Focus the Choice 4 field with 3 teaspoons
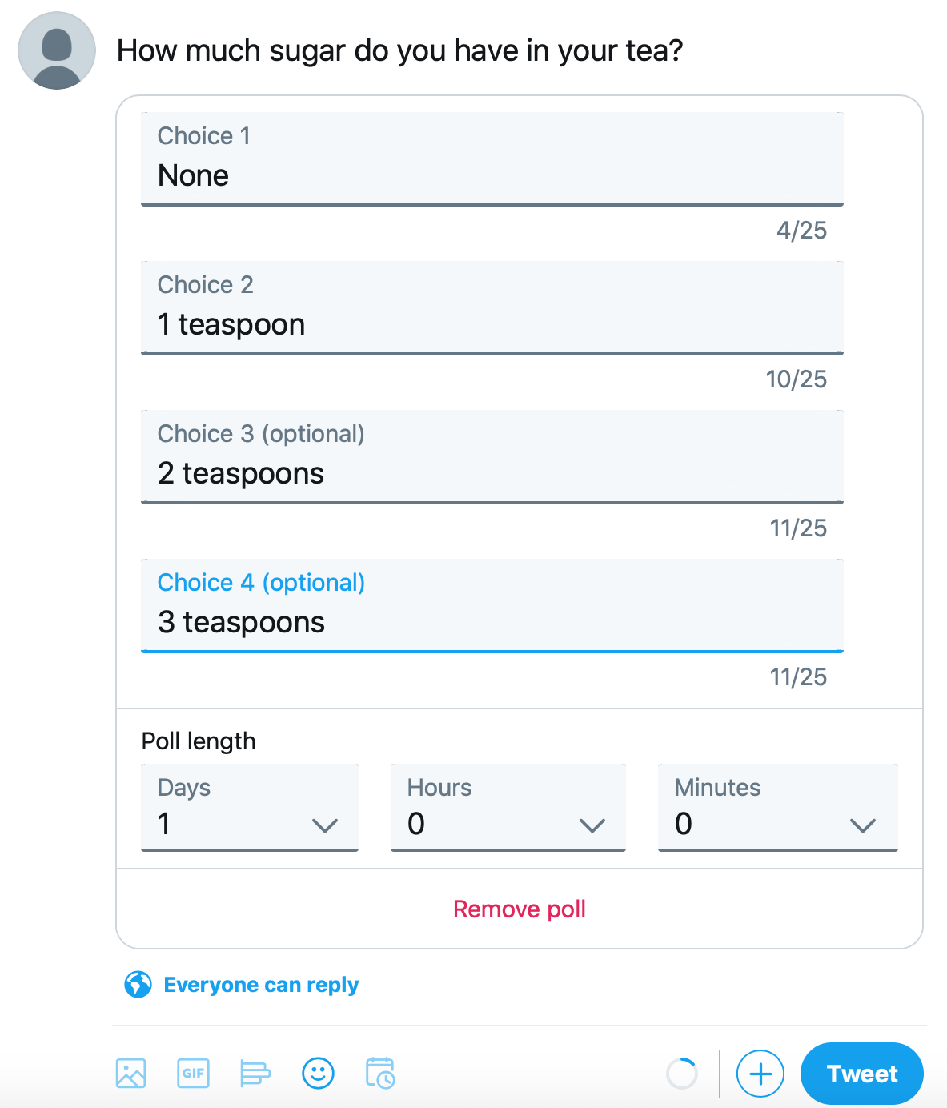The height and width of the screenshot is (1108, 947). pos(492,622)
